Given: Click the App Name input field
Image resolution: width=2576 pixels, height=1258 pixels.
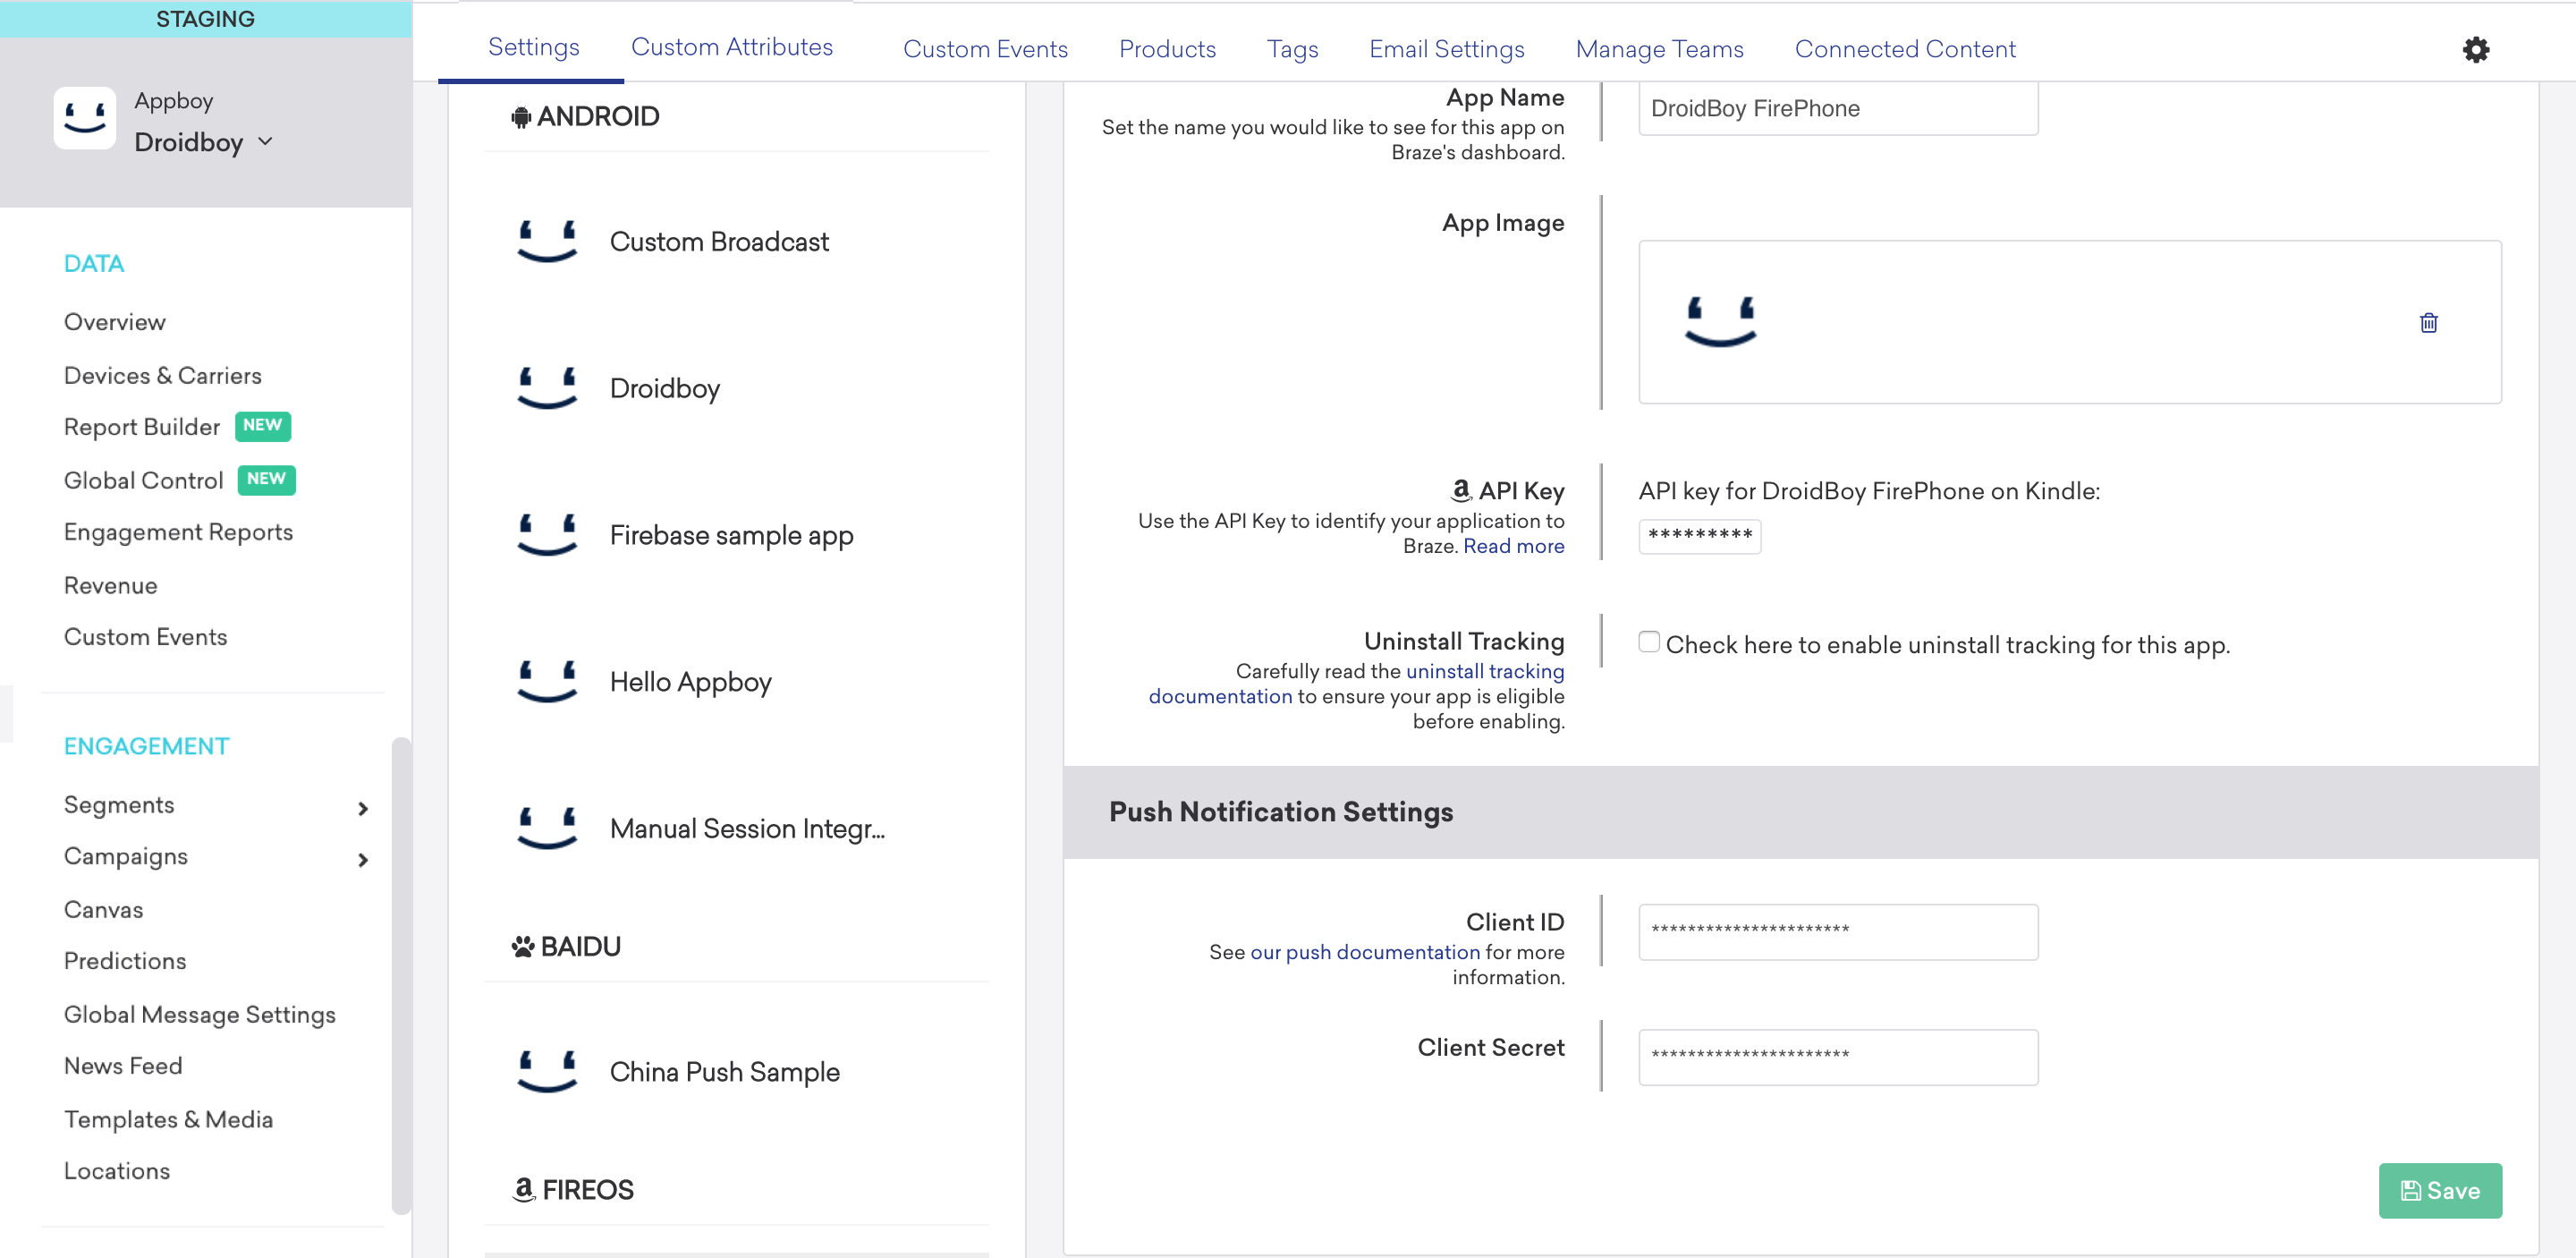Looking at the screenshot, I should coord(1837,109).
